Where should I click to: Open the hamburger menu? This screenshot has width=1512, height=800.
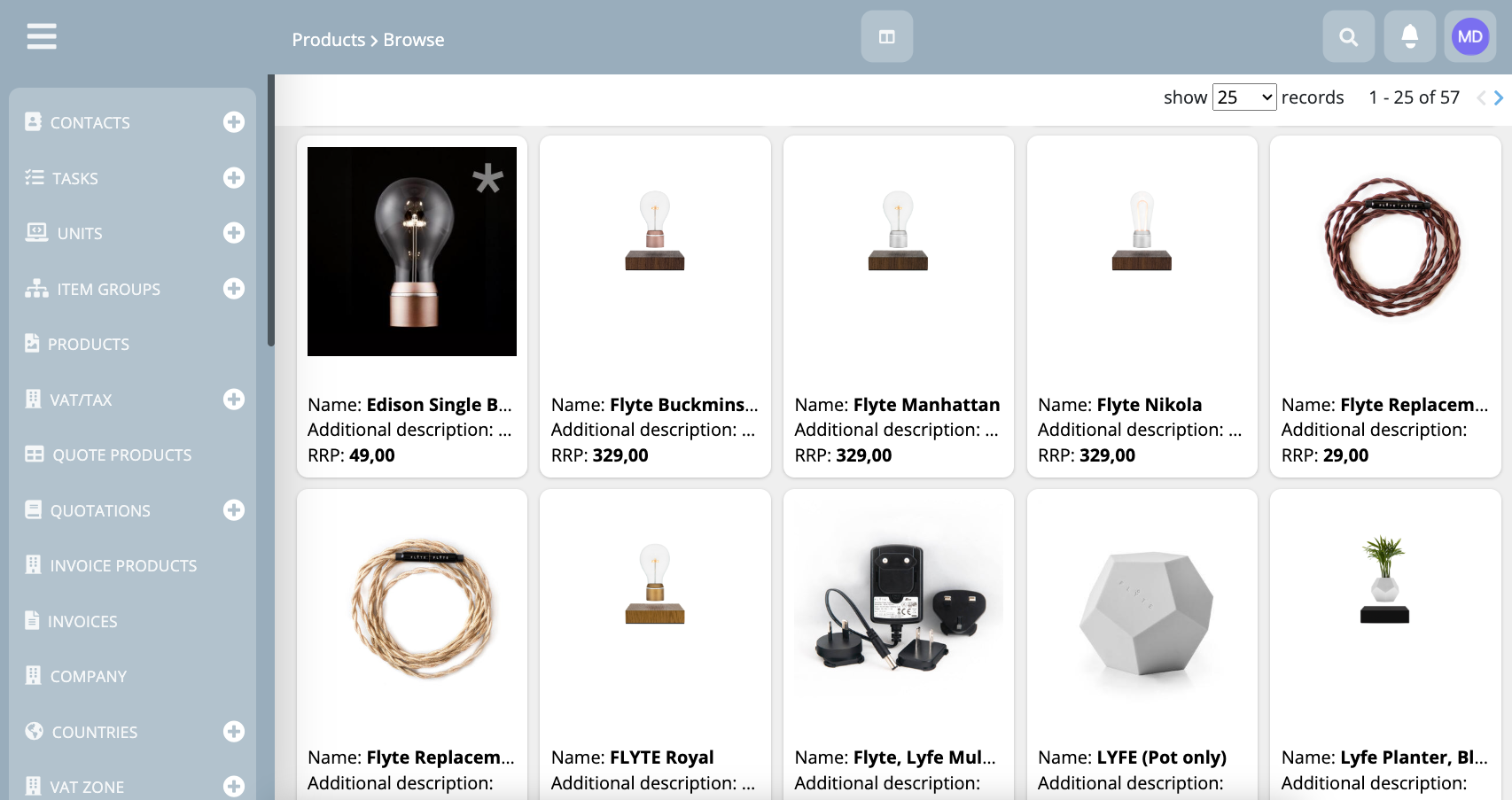[42, 36]
